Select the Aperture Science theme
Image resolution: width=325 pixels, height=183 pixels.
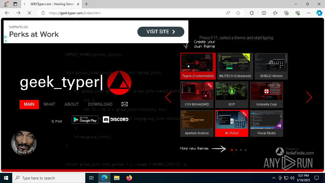(197, 124)
